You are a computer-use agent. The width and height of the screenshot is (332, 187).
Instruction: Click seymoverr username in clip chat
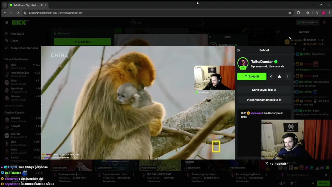tap(256, 113)
